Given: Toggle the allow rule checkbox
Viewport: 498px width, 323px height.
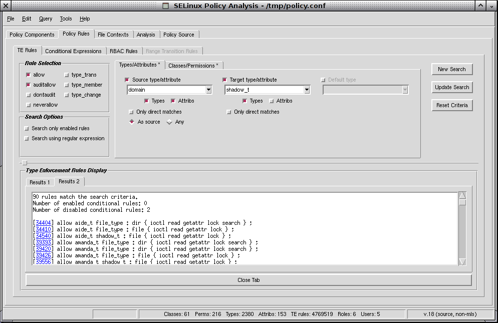Looking at the screenshot, I should point(28,75).
